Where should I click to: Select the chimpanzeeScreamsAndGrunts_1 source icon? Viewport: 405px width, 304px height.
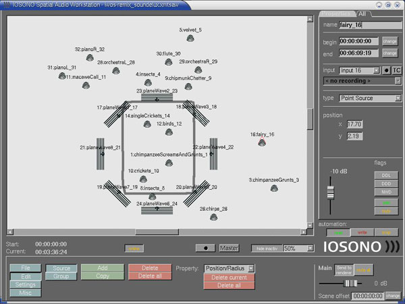(169, 163)
